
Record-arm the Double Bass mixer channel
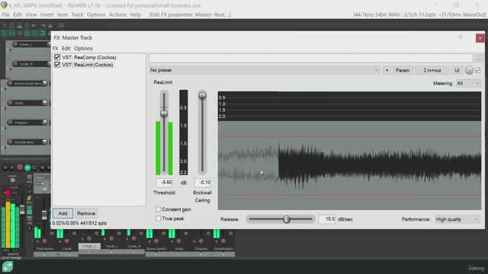[x=223, y=241]
